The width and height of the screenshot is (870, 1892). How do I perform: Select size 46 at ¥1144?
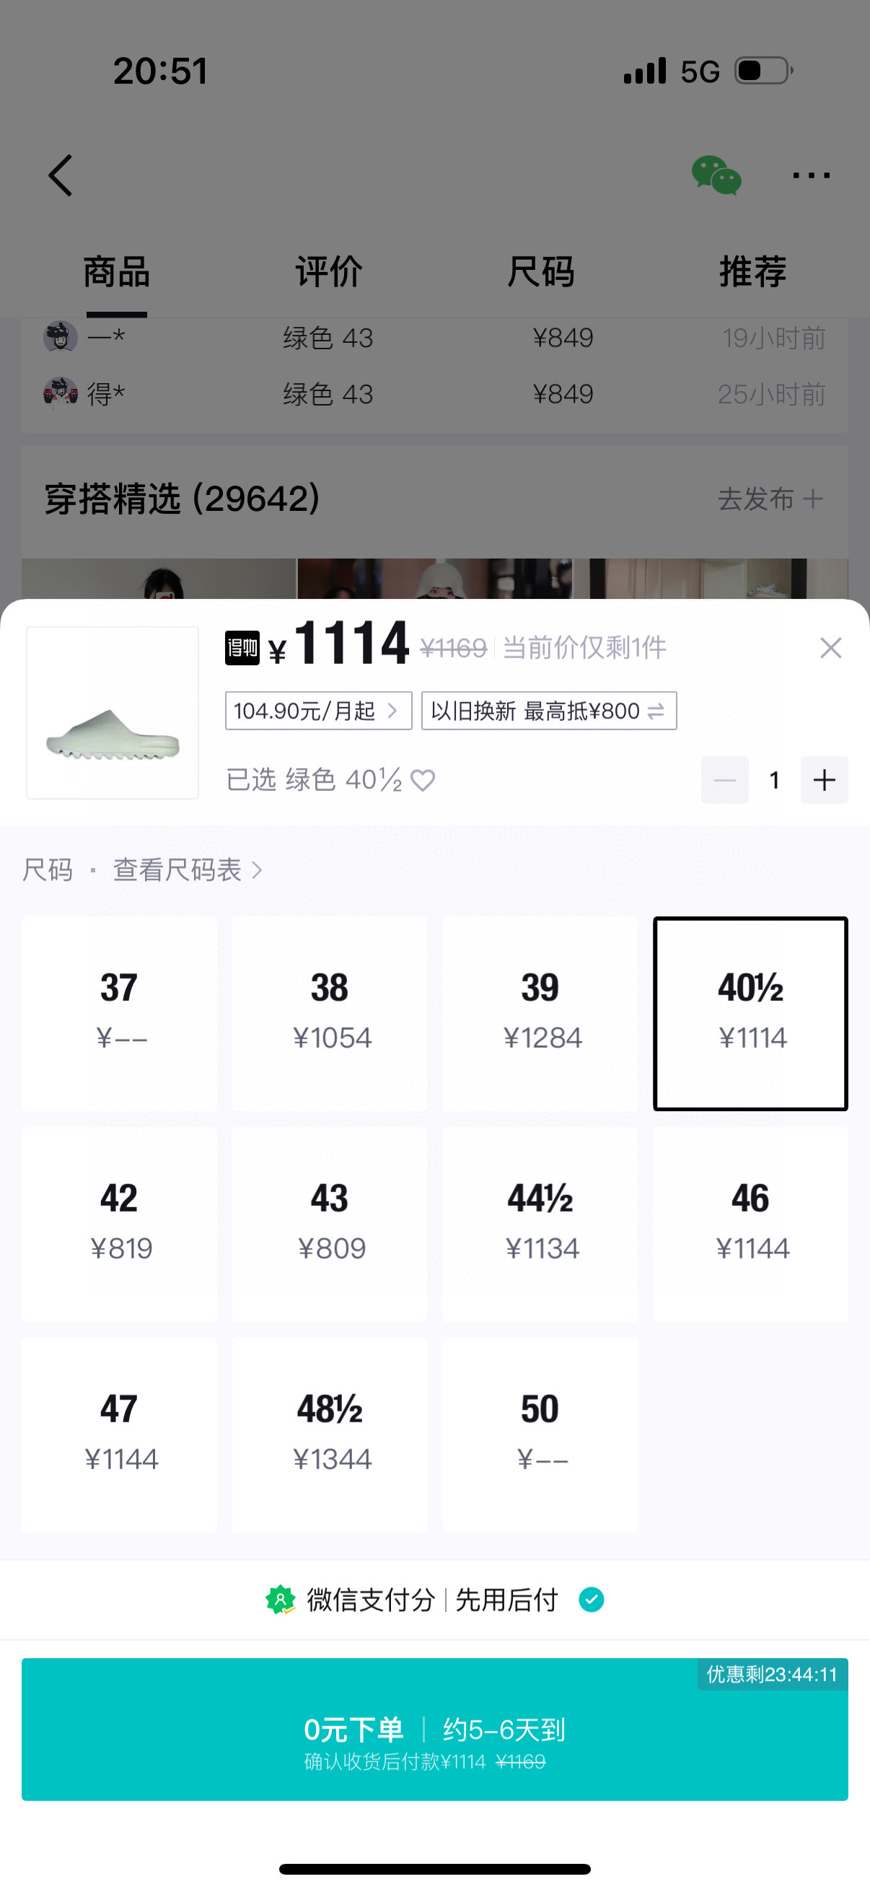pyautogui.click(x=750, y=1225)
